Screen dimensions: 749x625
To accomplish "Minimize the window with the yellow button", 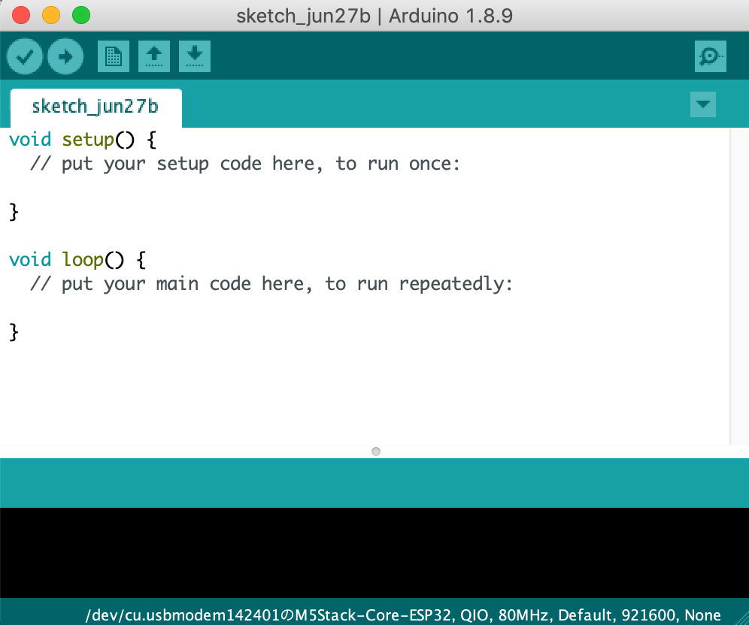I will click(x=51, y=15).
